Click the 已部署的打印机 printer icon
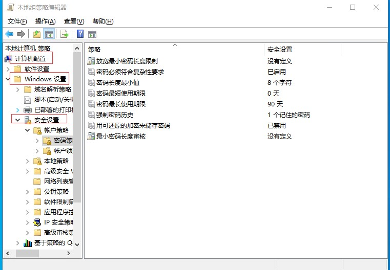Viewport: 390px width, 270px height. pos(28,109)
